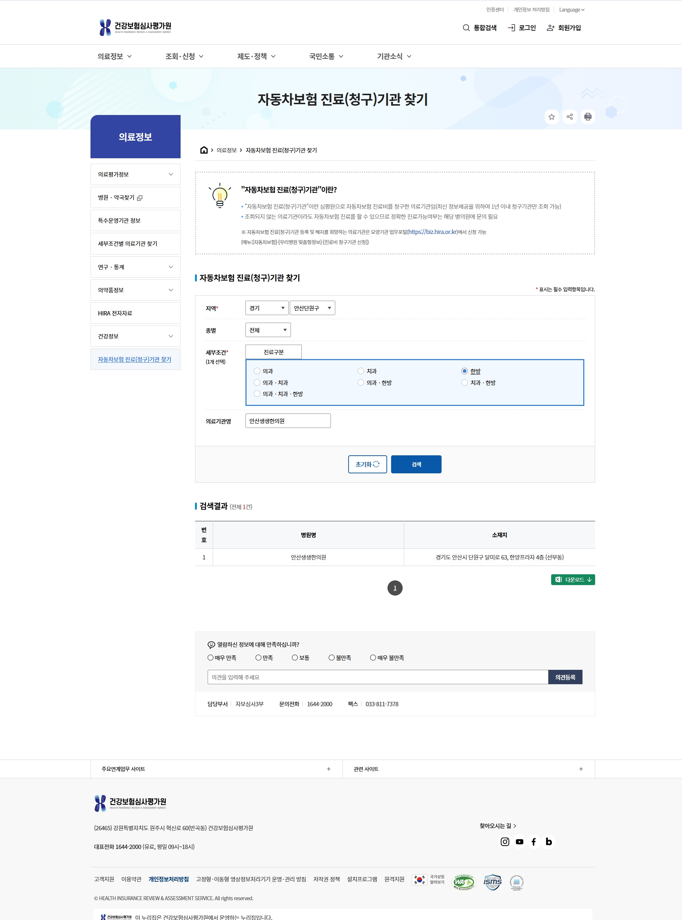Download results as Excel with 다운로드

(x=573, y=579)
